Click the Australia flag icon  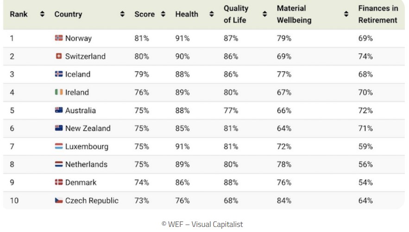(59, 110)
